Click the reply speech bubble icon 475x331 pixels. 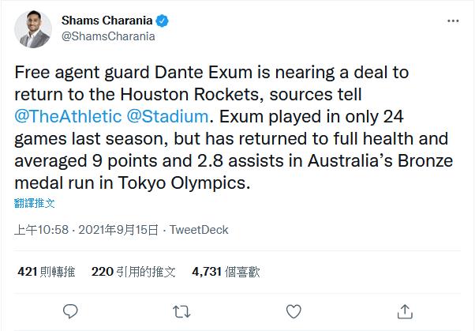(71, 310)
